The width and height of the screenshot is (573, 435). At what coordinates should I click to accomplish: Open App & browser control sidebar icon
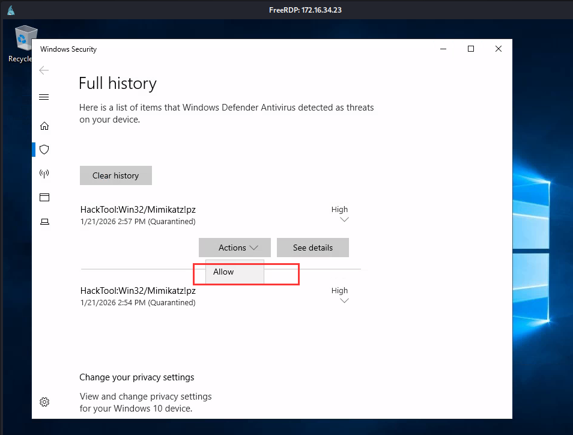[x=44, y=198]
